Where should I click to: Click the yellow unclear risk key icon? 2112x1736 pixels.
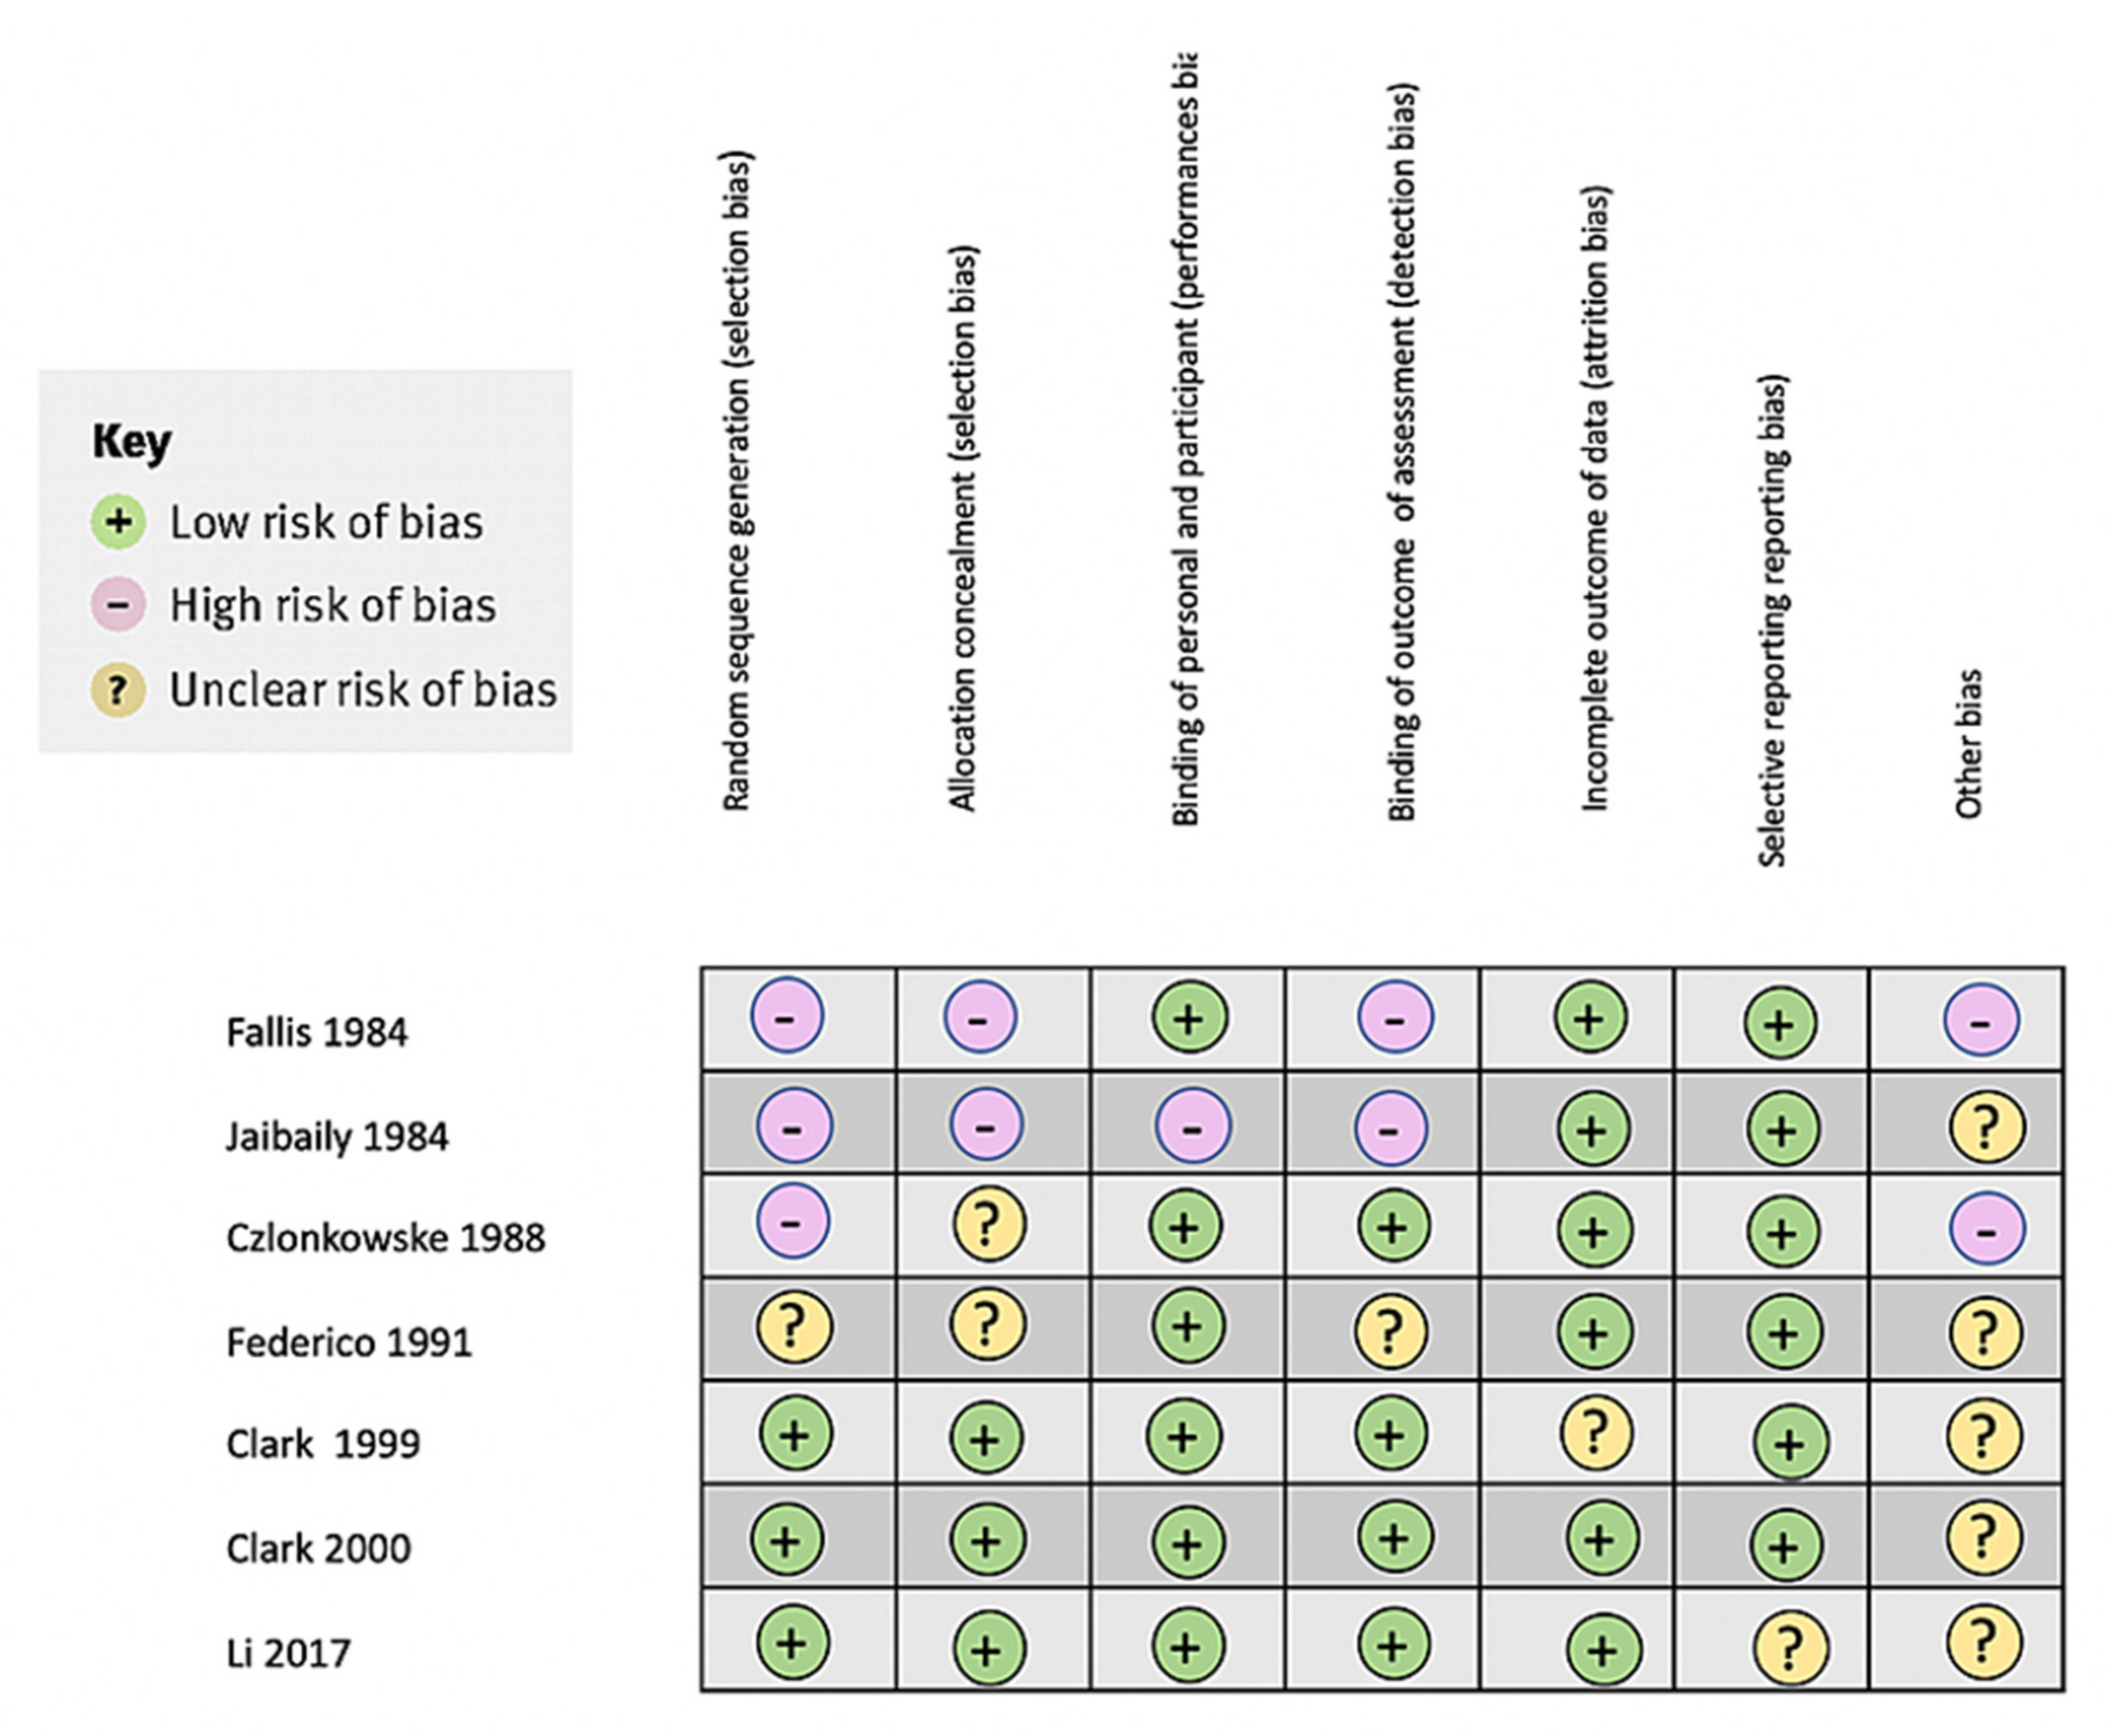(118, 690)
